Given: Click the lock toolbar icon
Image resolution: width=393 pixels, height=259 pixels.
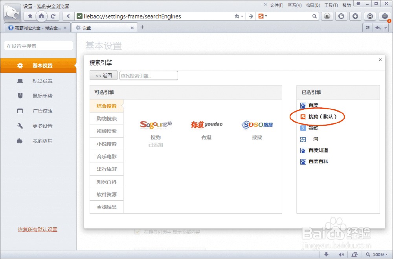Looking at the screenshot, I should [x=341, y=16].
